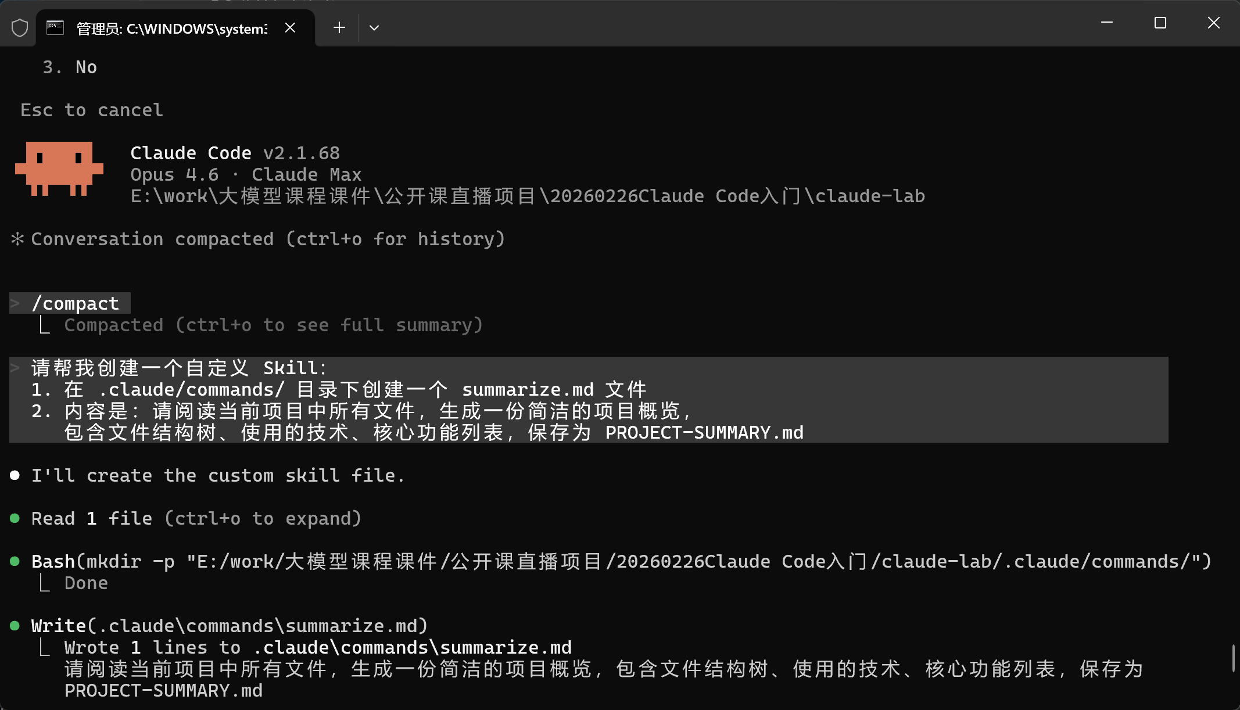Image resolution: width=1240 pixels, height=710 pixels.
Task: Click the Bash mkdir -p command line
Action: 622,562
